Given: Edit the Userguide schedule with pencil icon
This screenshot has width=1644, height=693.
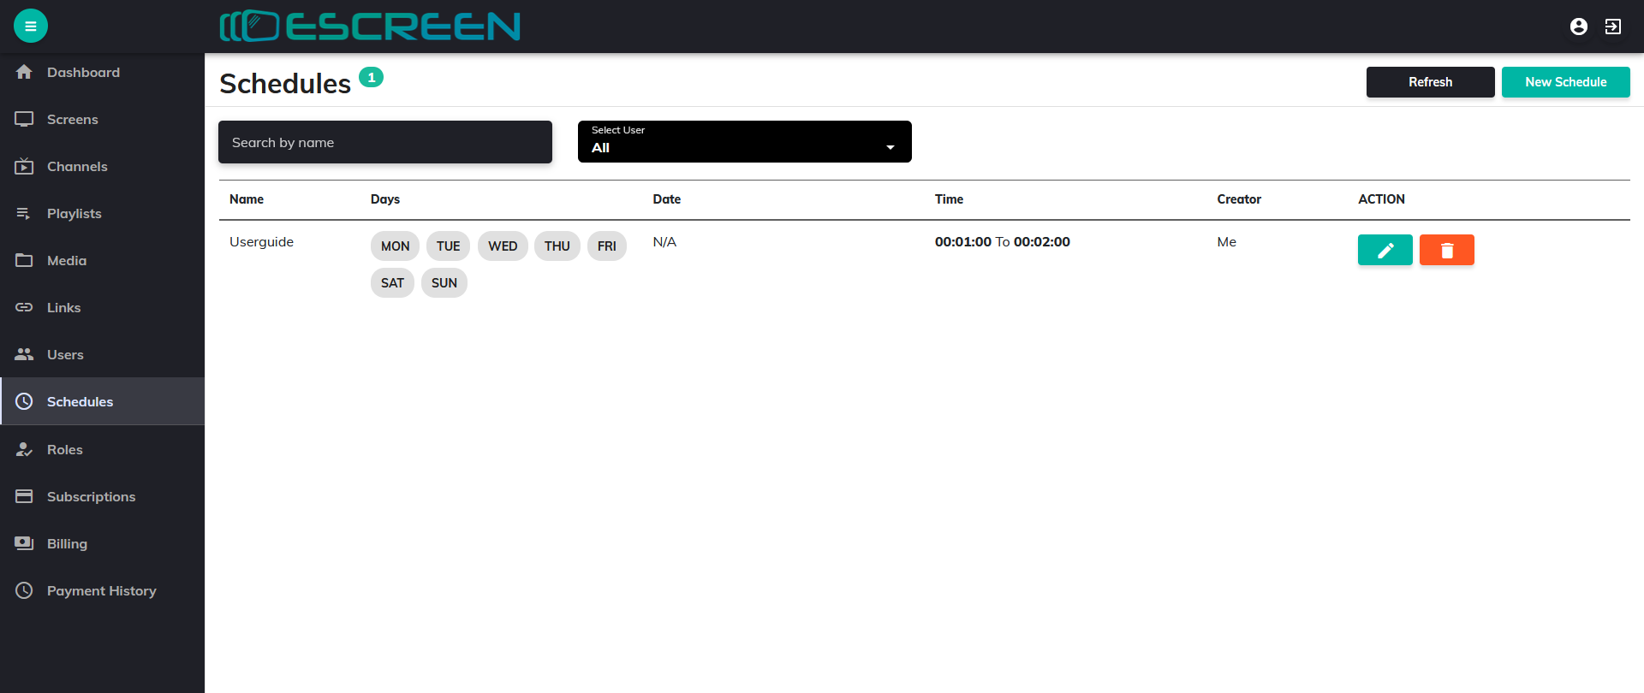Looking at the screenshot, I should (1385, 250).
